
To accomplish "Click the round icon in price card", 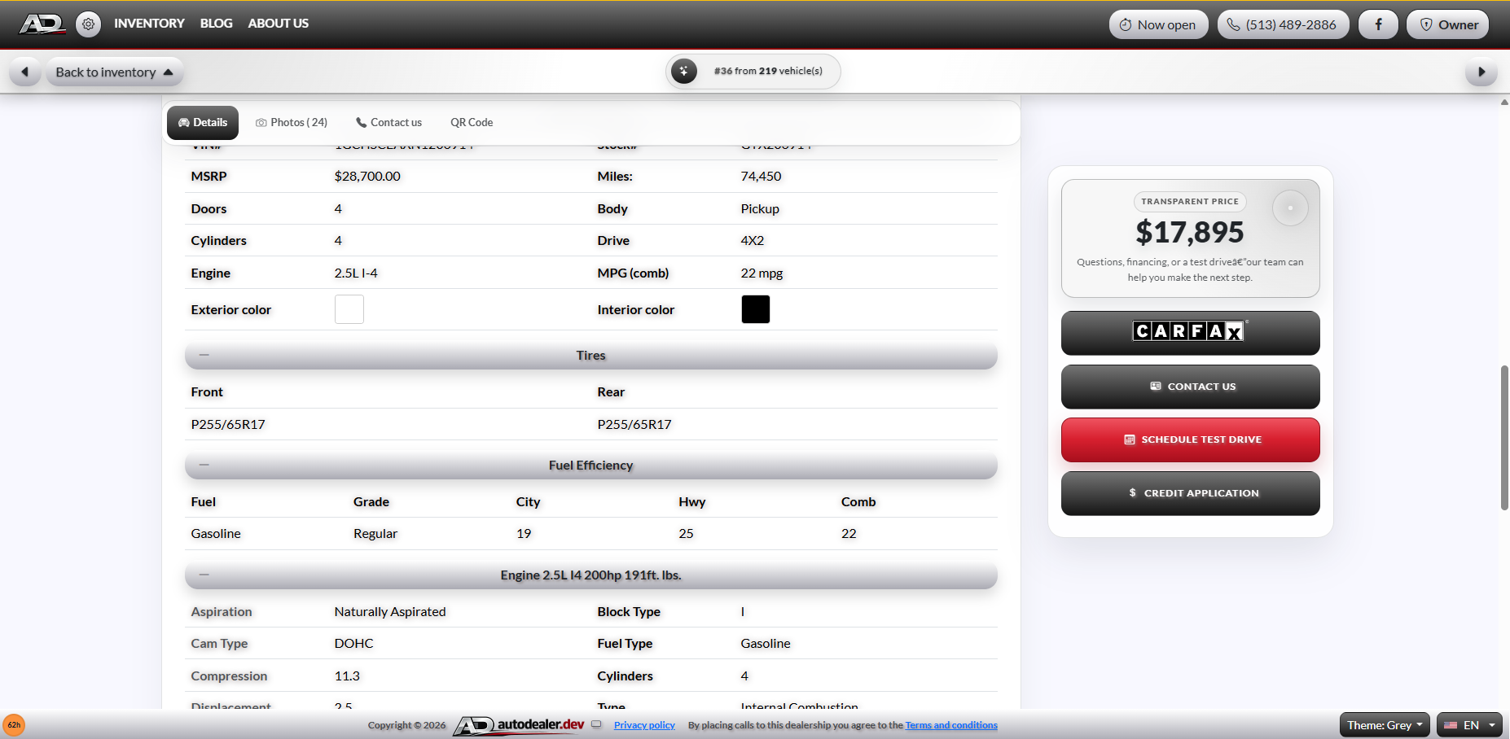I will click(x=1290, y=208).
